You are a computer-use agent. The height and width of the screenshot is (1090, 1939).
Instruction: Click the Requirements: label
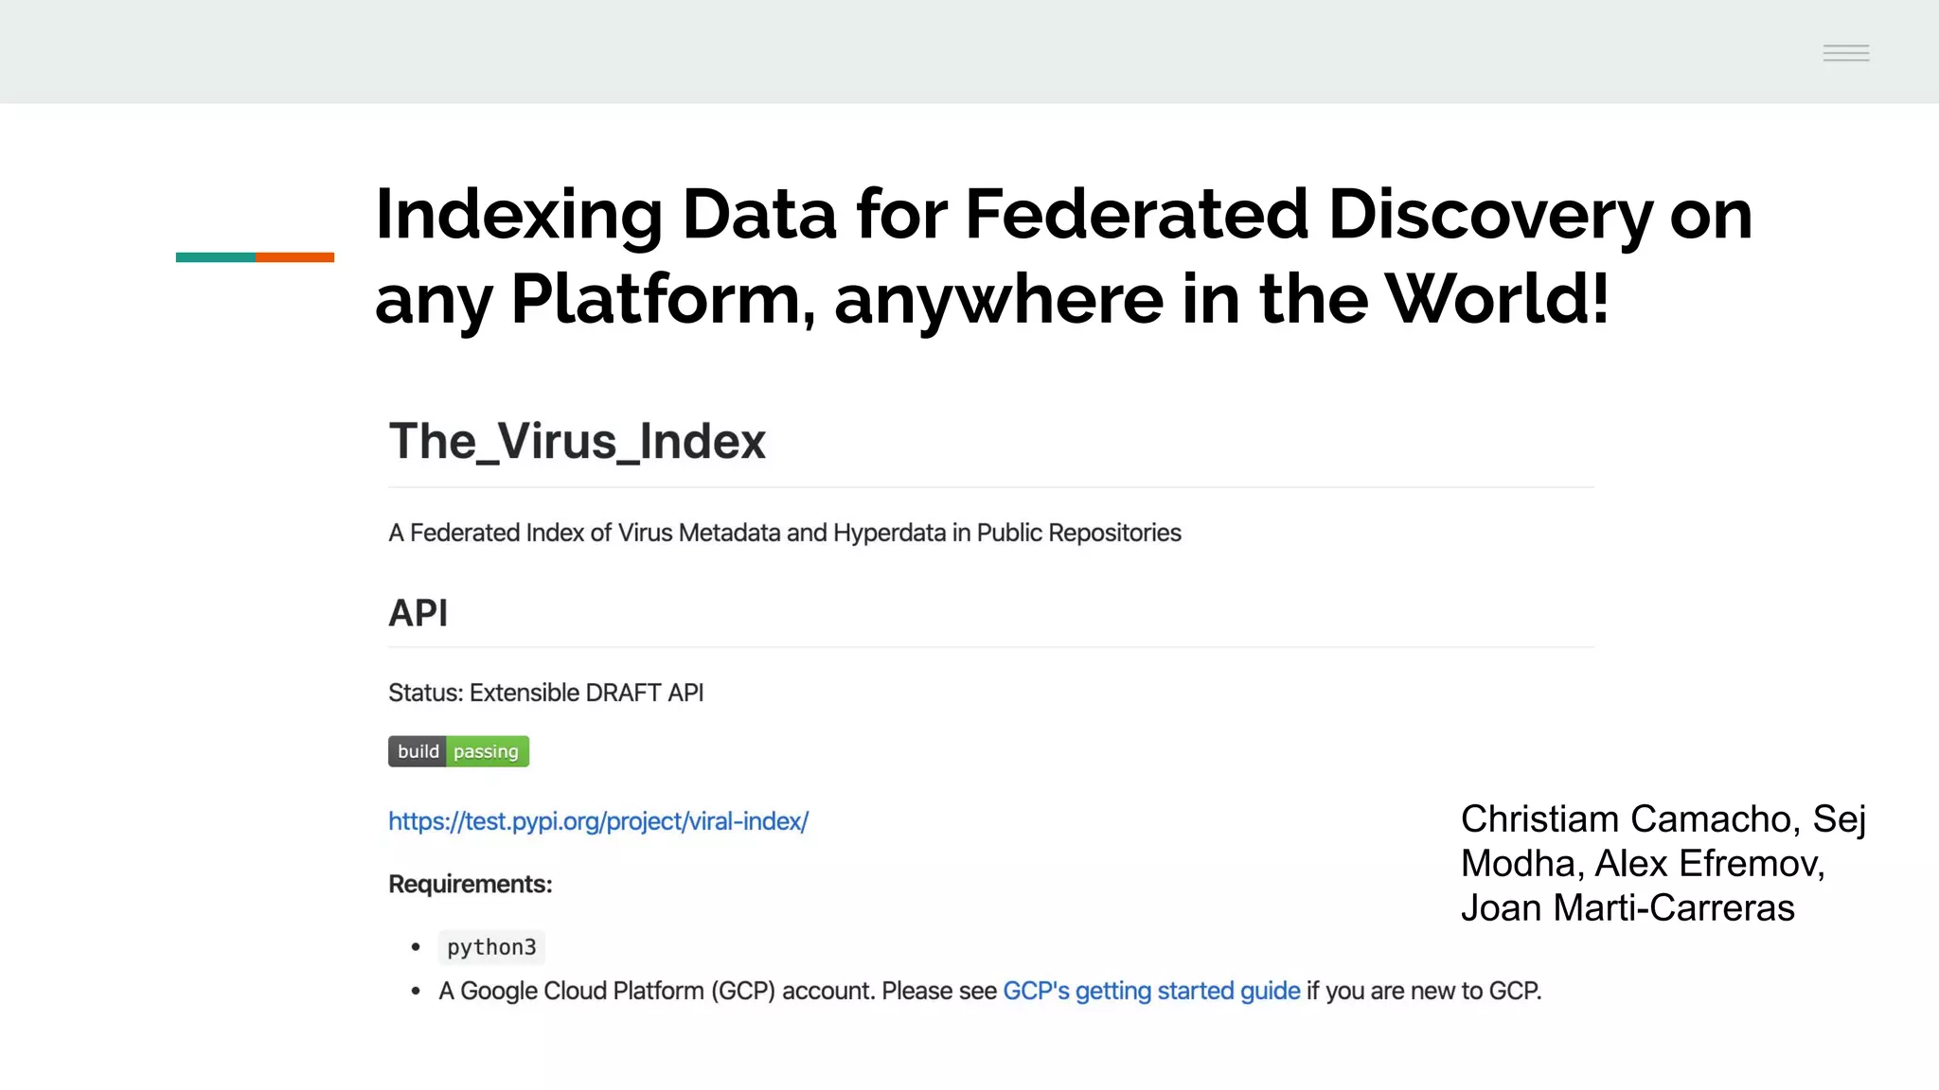471,884
